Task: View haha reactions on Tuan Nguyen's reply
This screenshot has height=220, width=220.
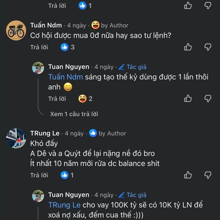Action: pos(85,99)
